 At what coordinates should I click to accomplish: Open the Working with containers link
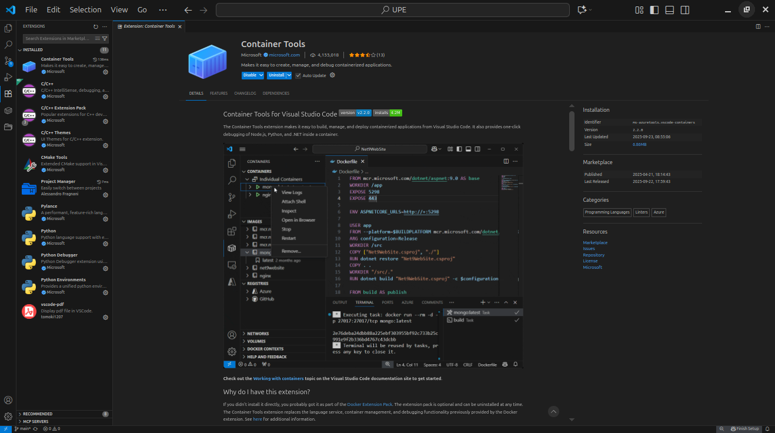(x=278, y=378)
